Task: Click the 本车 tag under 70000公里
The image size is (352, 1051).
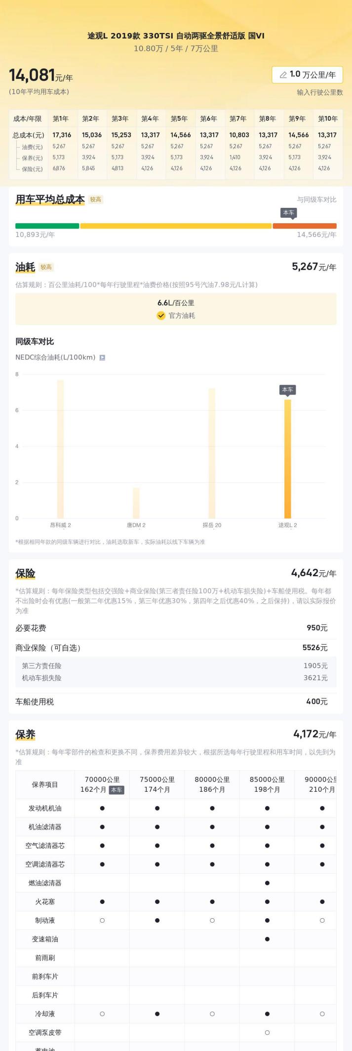Action: [x=117, y=790]
